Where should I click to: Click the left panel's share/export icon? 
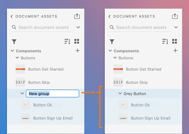77,16
